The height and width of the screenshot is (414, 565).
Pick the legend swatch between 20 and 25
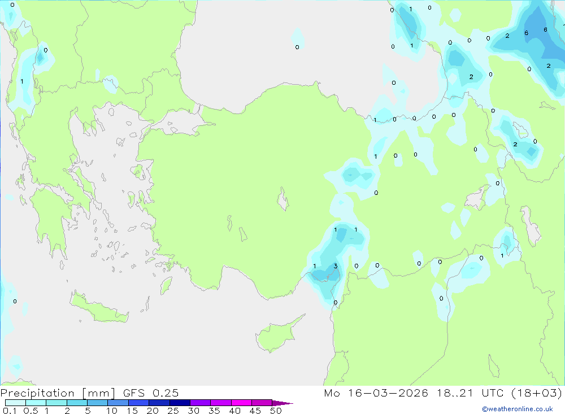coord(159,403)
